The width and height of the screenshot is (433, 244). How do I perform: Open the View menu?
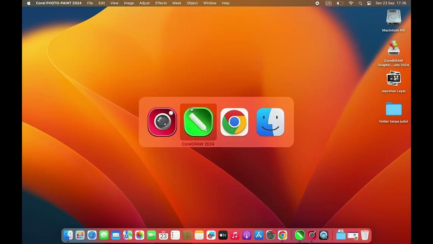(x=114, y=3)
